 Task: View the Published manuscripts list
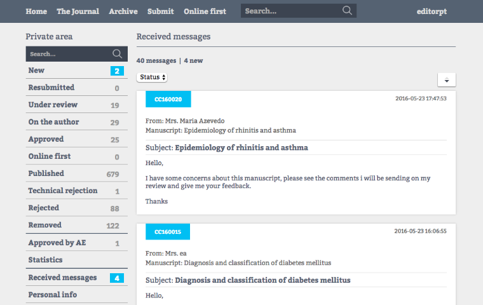coord(46,173)
